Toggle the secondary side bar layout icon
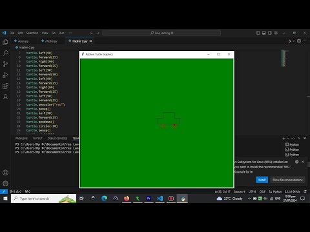Screen dimensions: 310x232 [x=270, y=33]
